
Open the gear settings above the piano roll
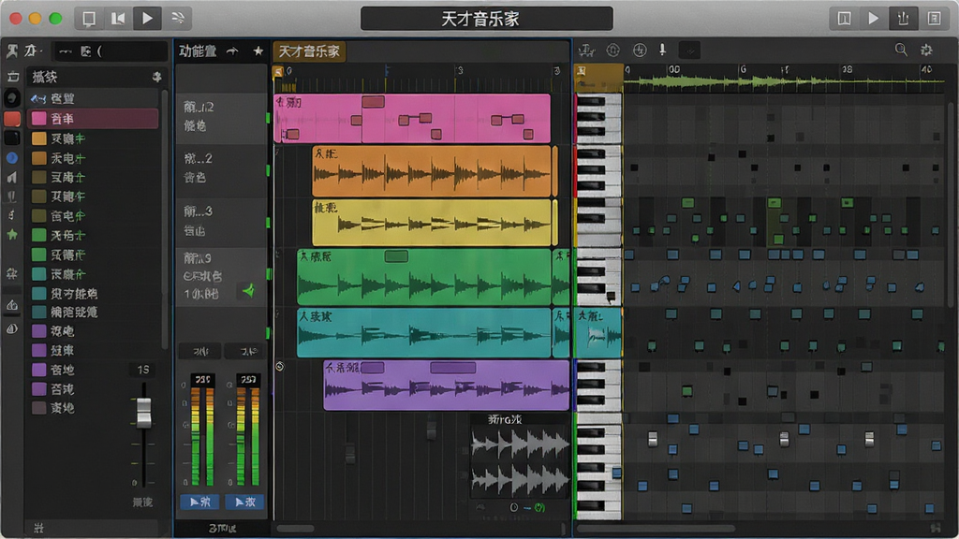click(926, 51)
